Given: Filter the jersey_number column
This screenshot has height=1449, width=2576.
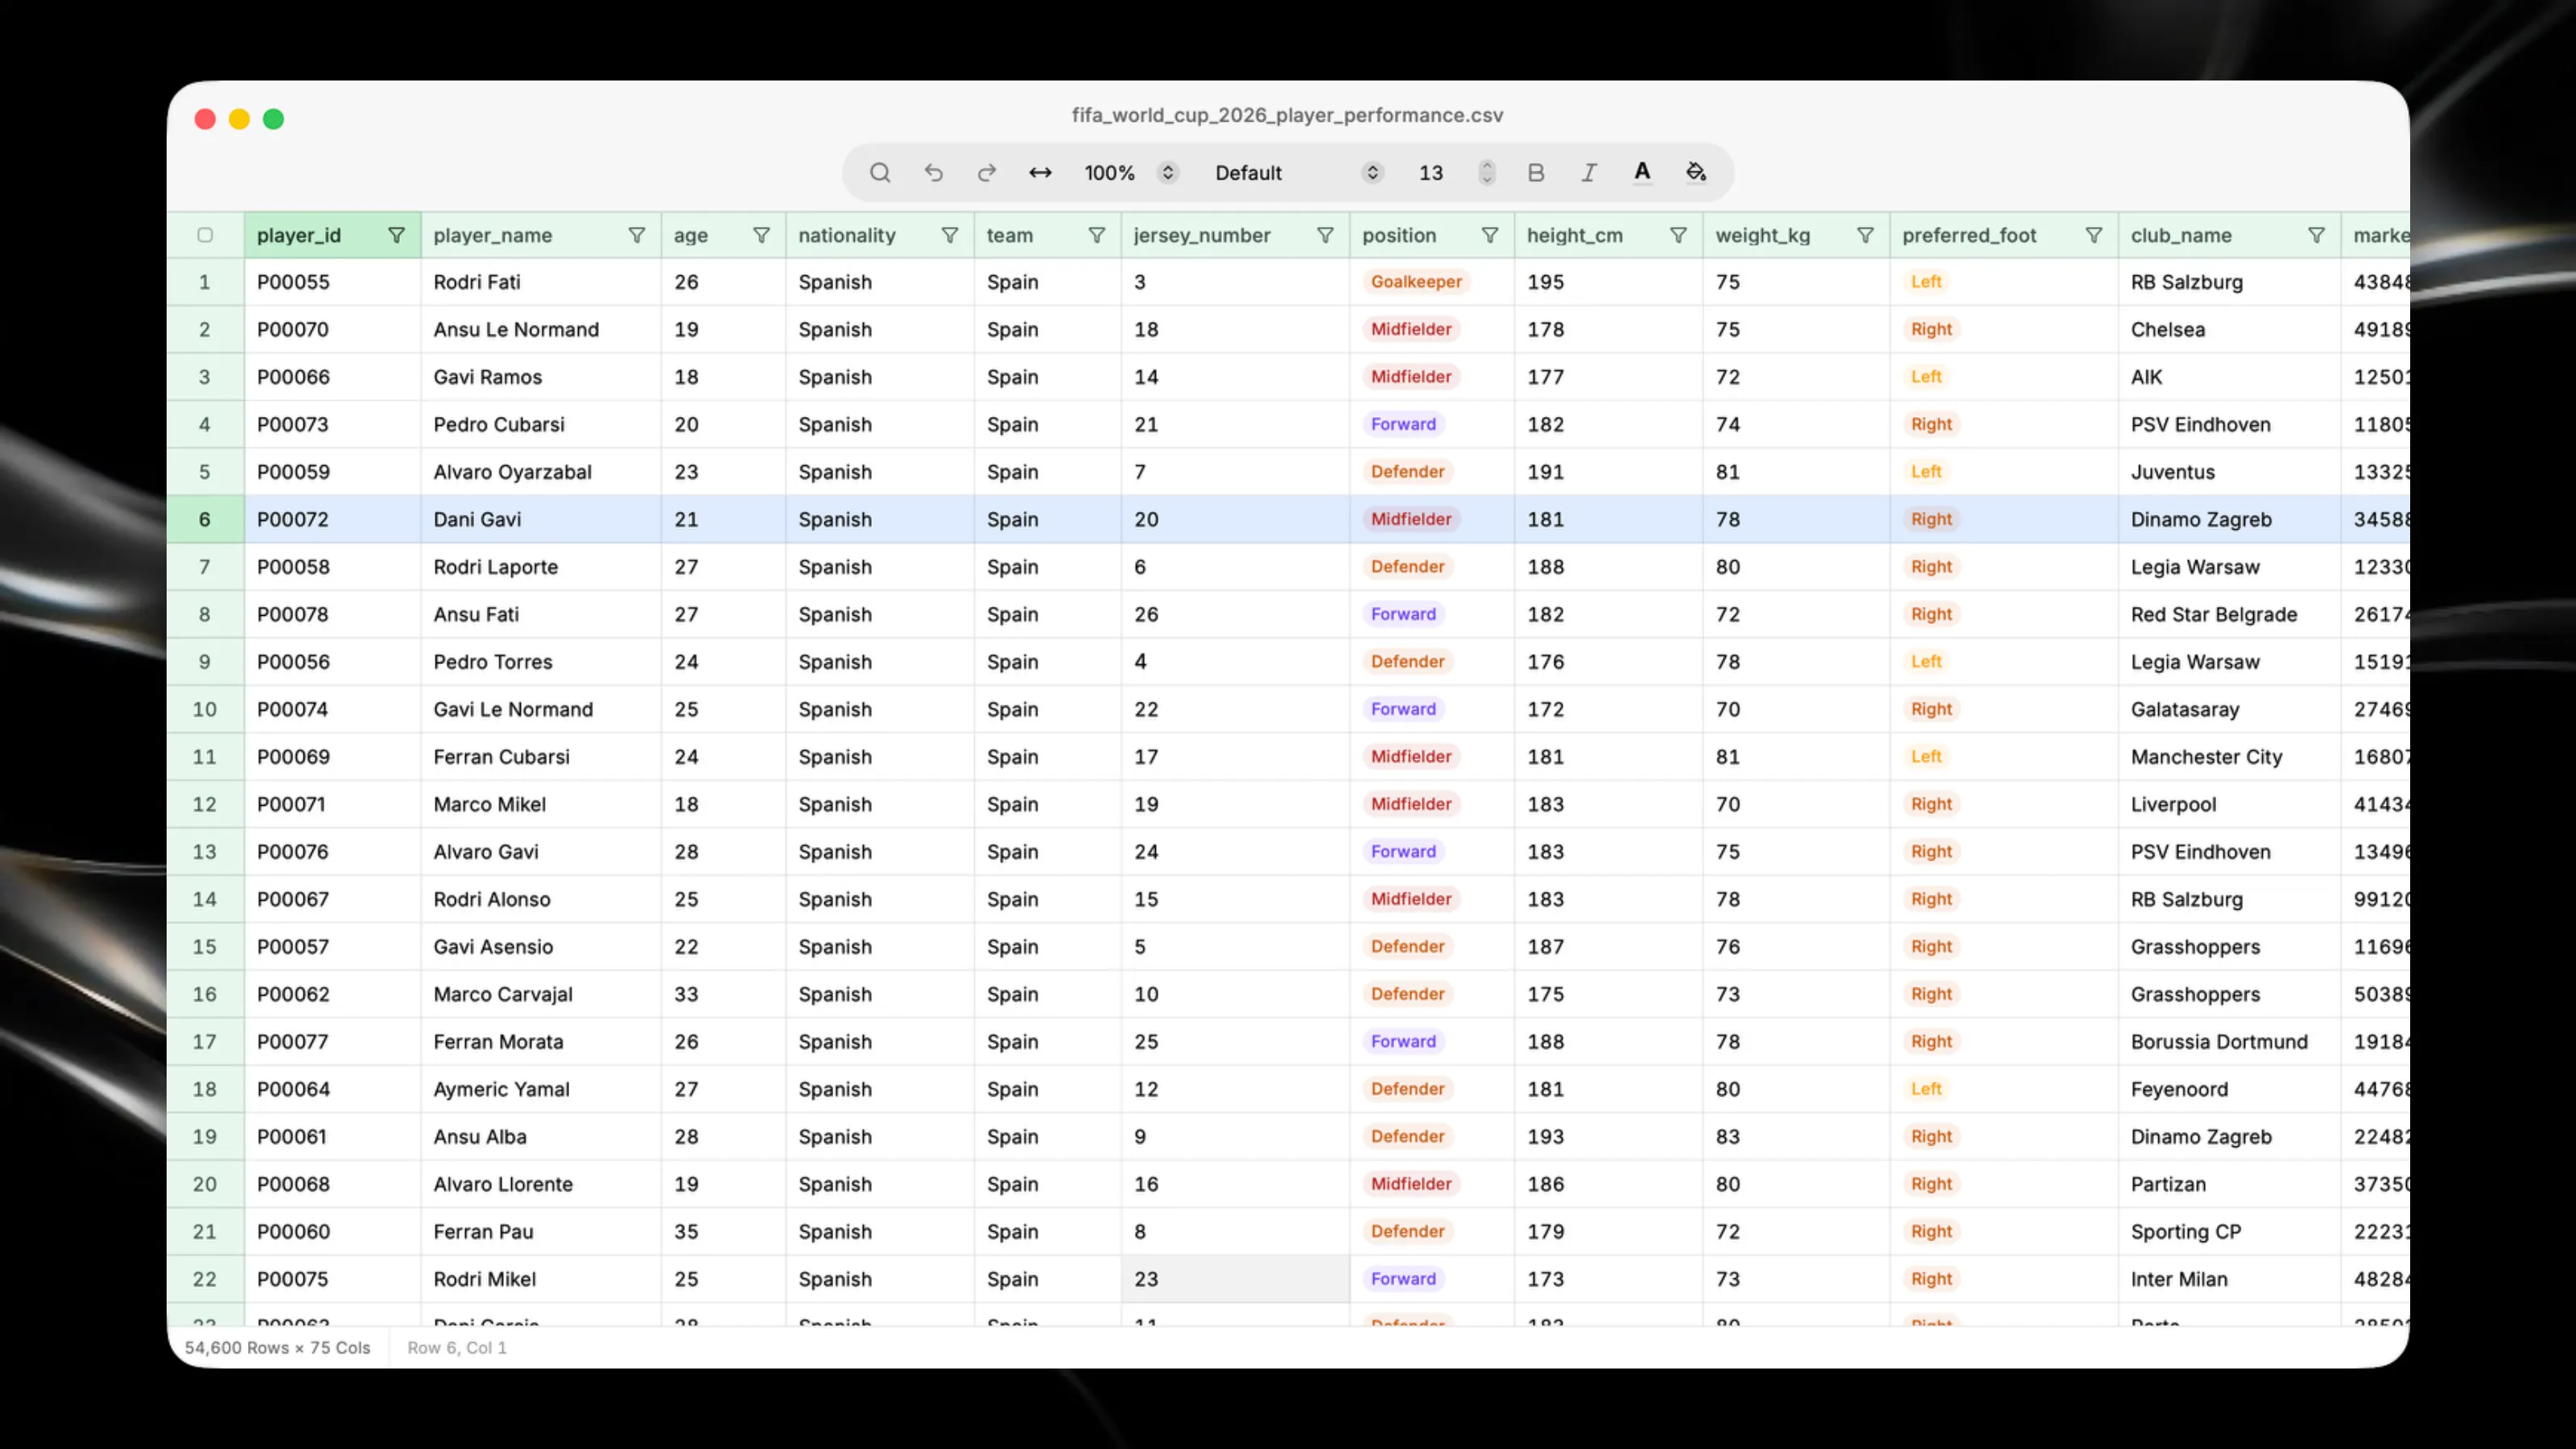Looking at the screenshot, I should (1326, 236).
